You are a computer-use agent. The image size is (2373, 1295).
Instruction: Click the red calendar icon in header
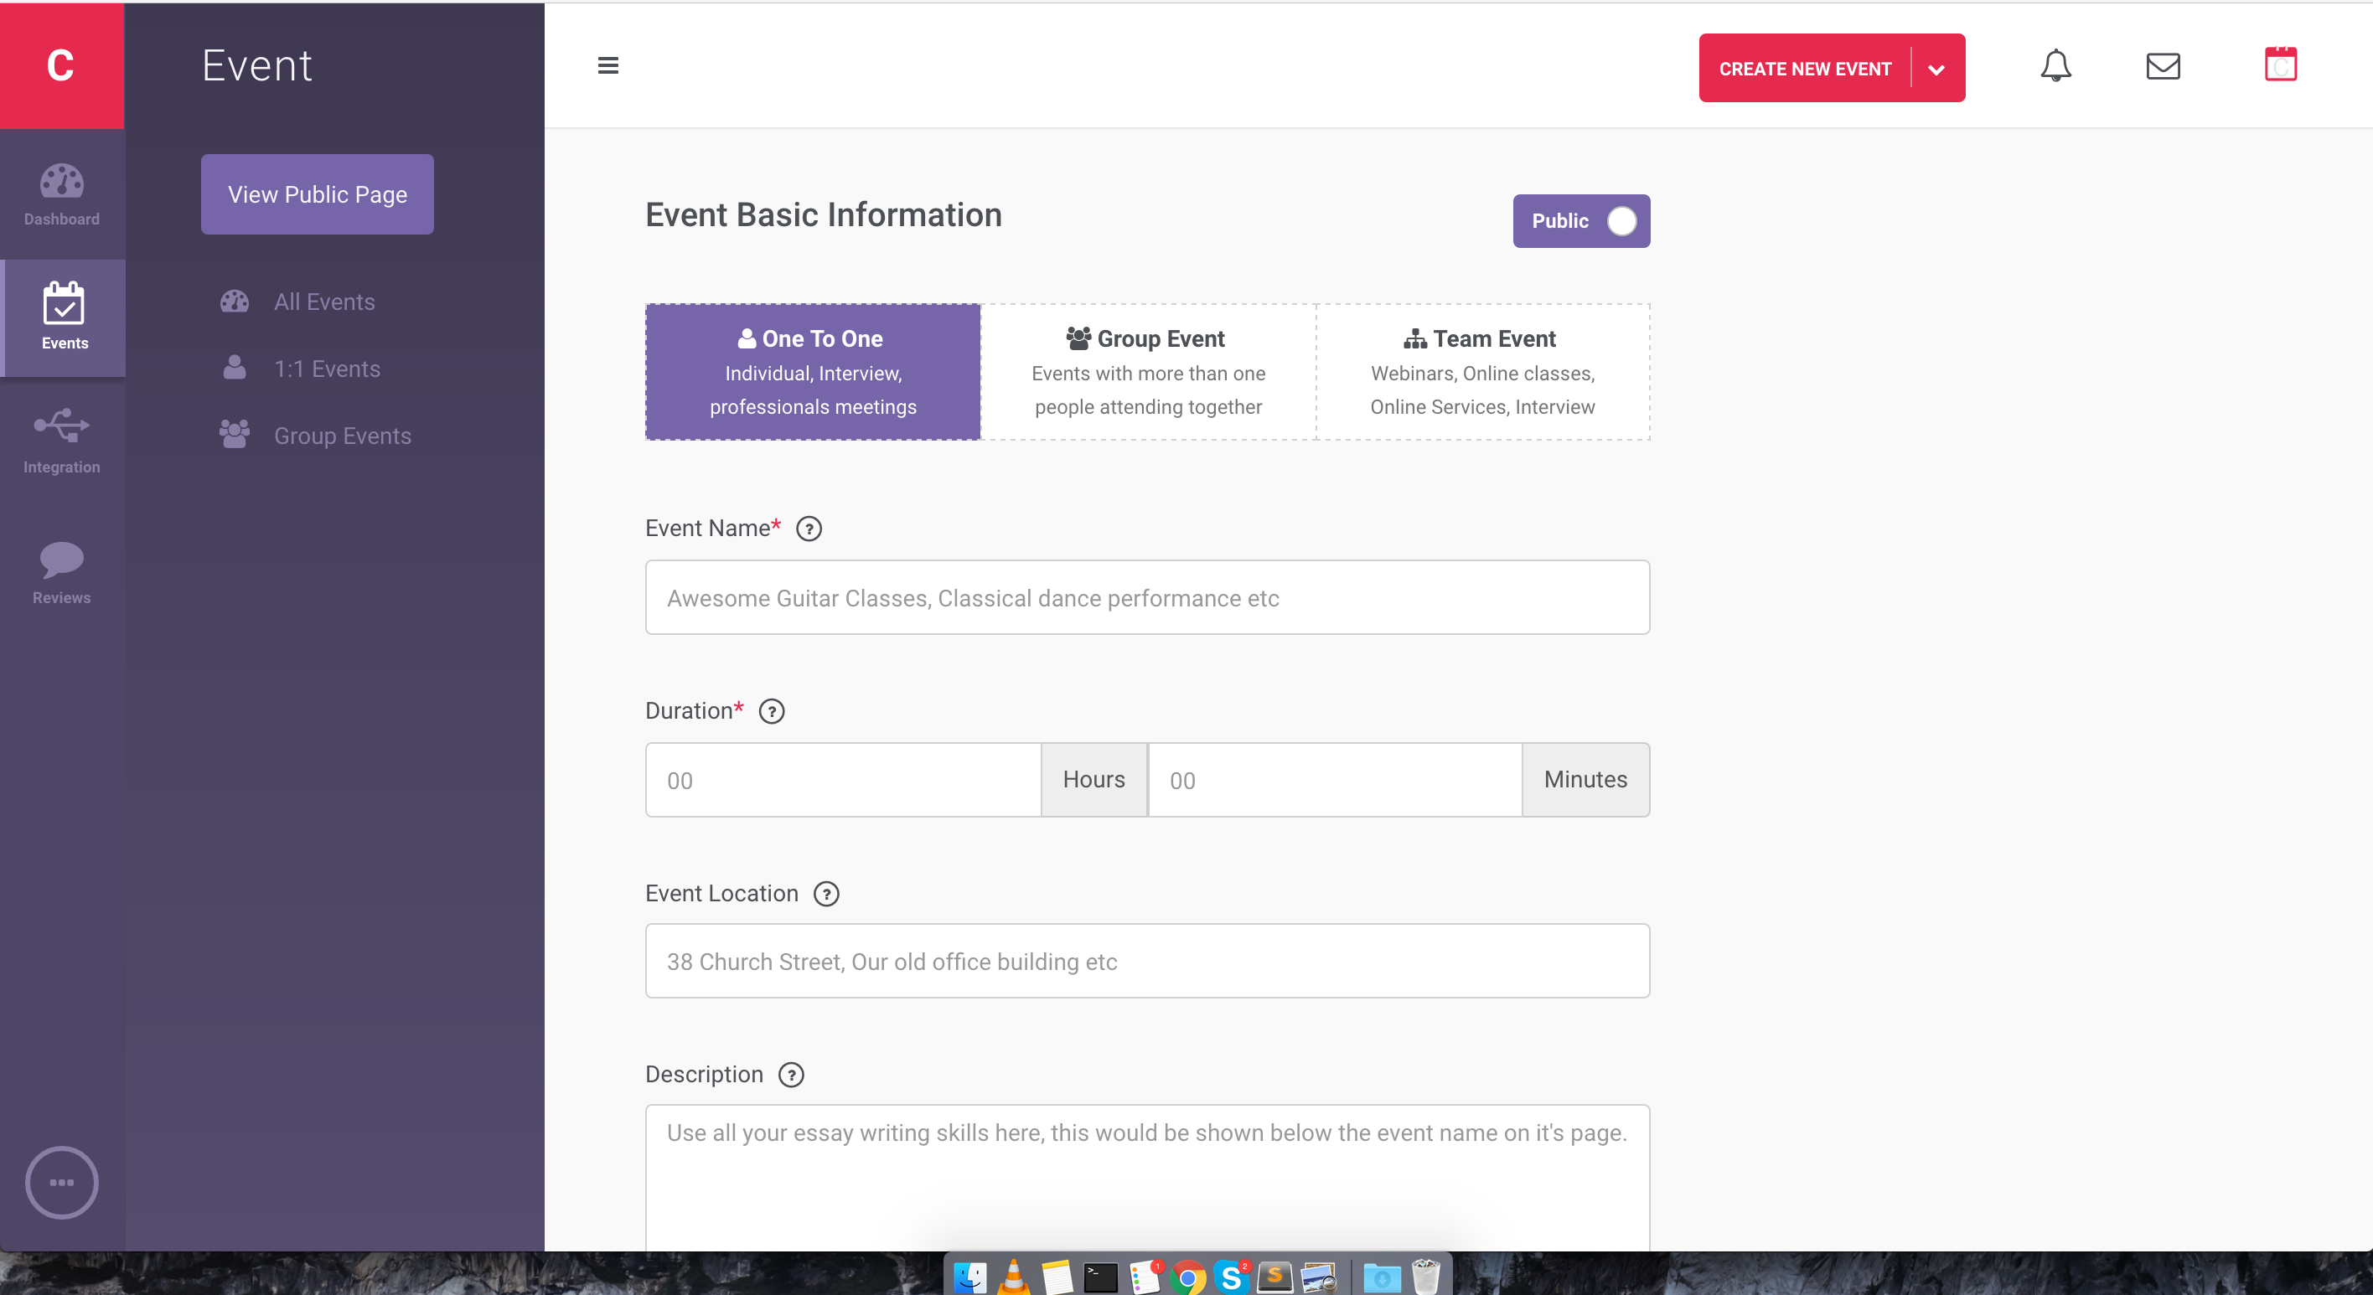[x=2280, y=64]
